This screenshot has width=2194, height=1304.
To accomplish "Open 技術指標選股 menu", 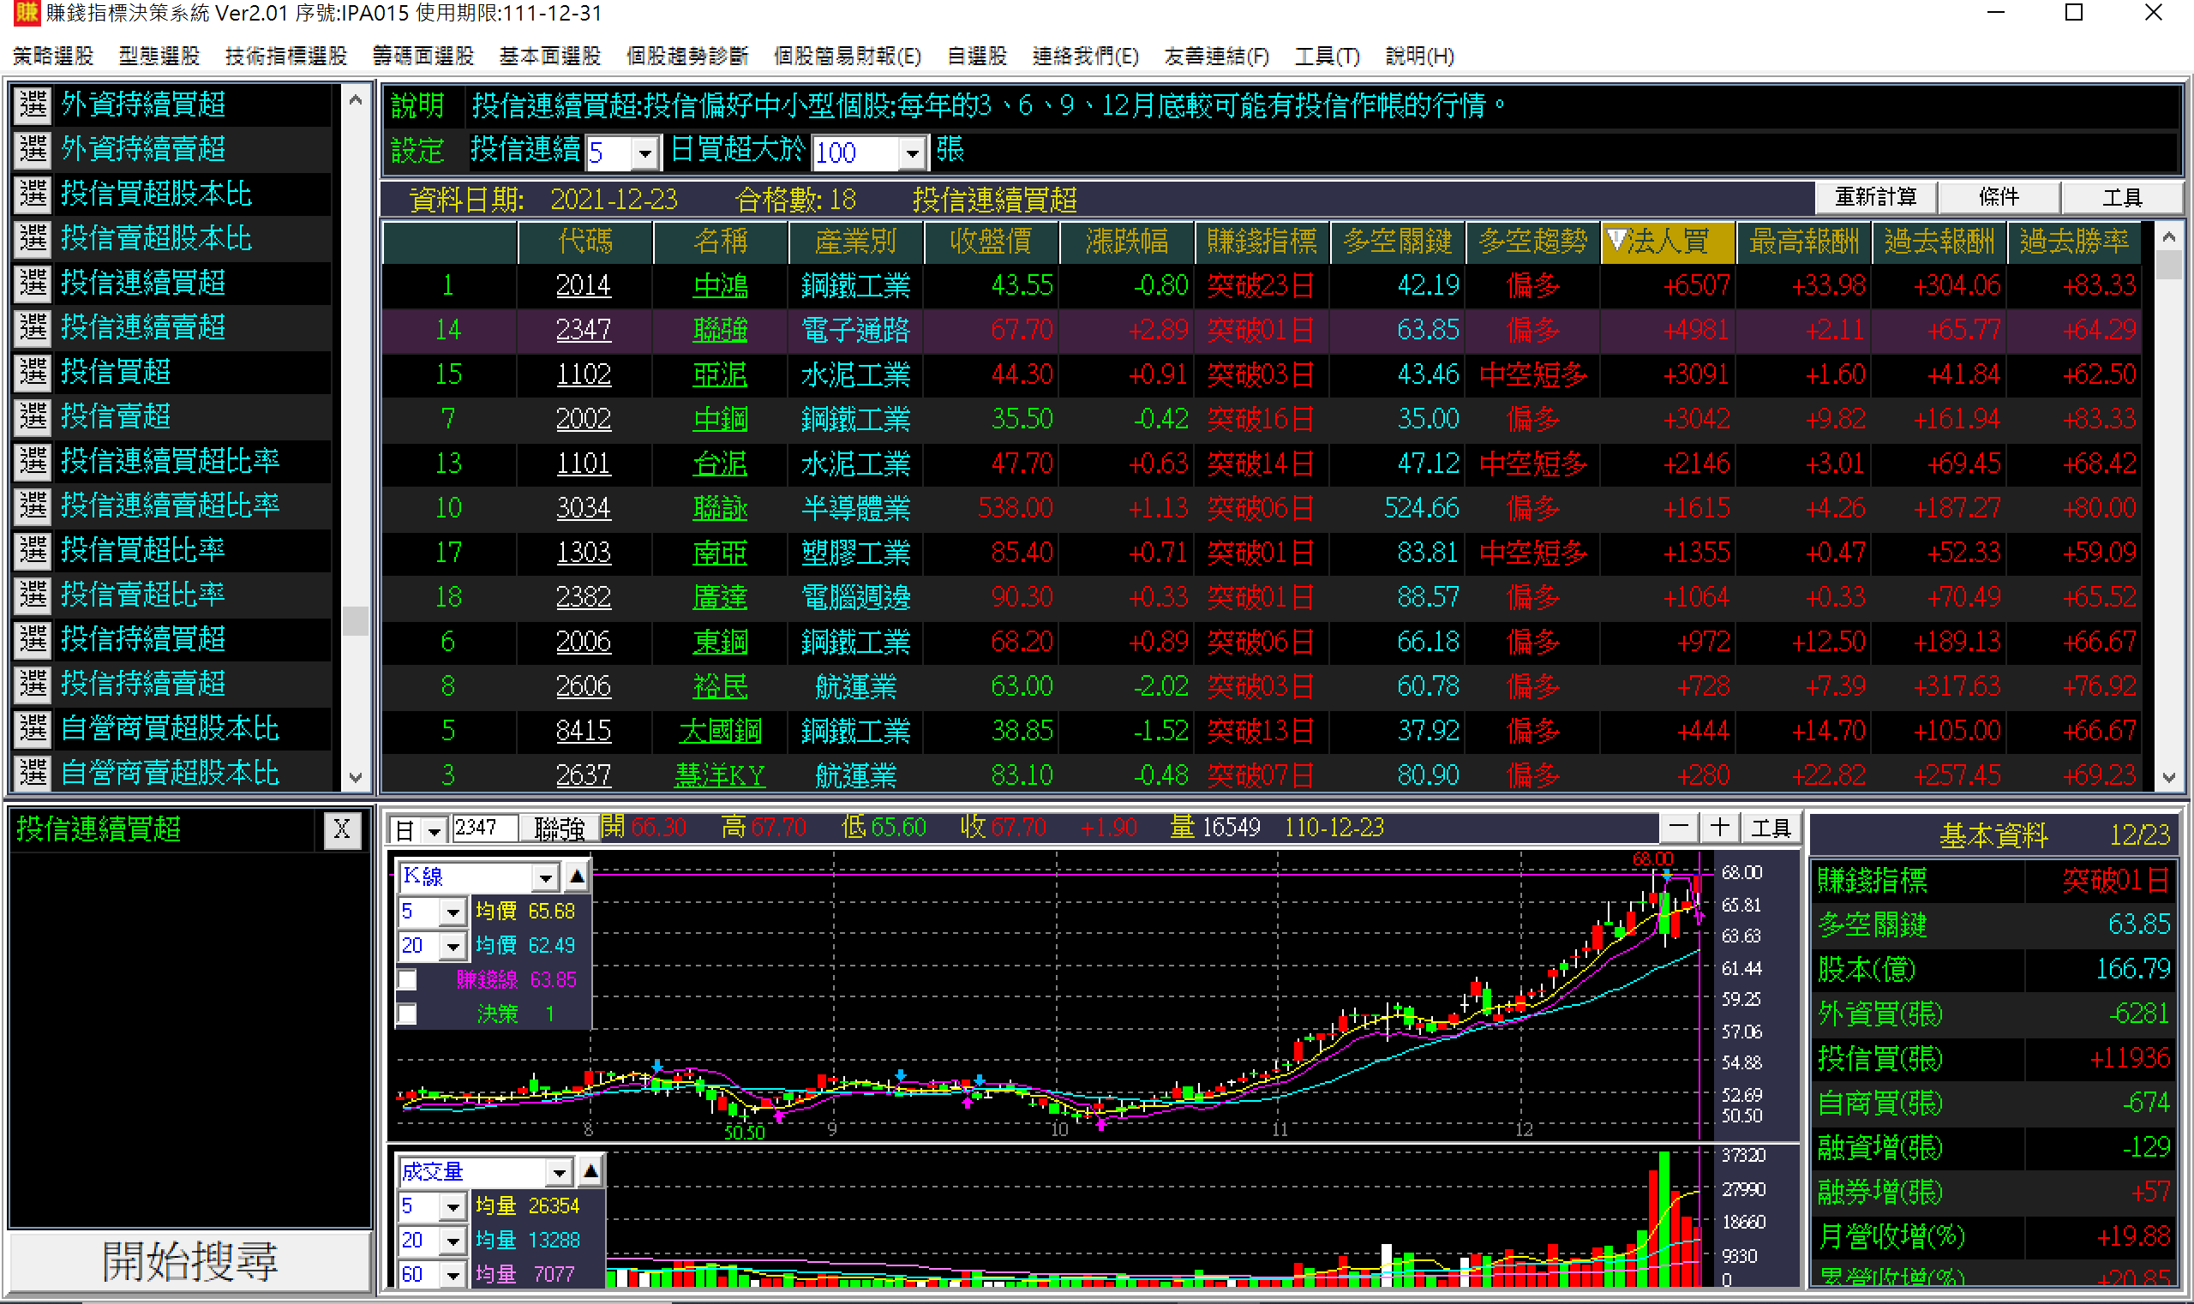I will [x=285, y=57].
